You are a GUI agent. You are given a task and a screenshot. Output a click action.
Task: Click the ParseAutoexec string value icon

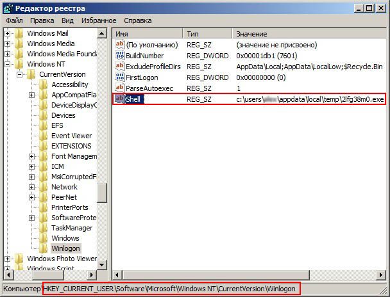pyautogui.click(x=119, y=88)
